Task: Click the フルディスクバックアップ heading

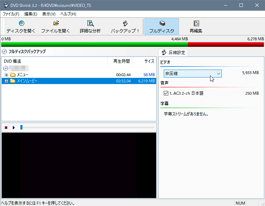Action: tap(27, 51)
